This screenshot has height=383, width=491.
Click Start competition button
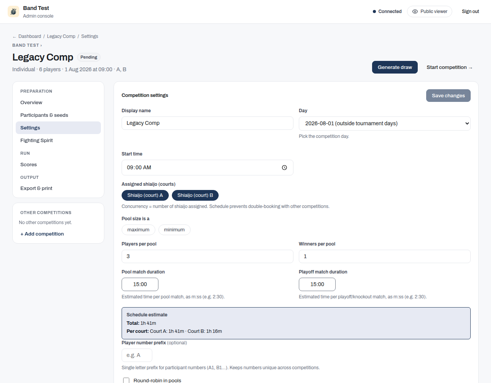coord(450,67)
